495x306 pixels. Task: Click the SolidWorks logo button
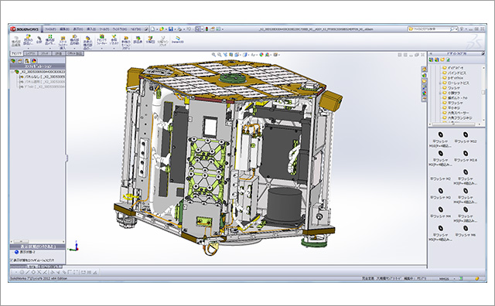click(x=25, y=29)
